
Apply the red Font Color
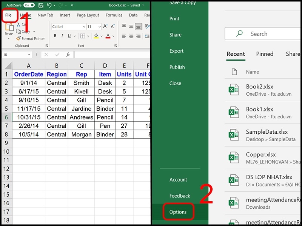108,36
